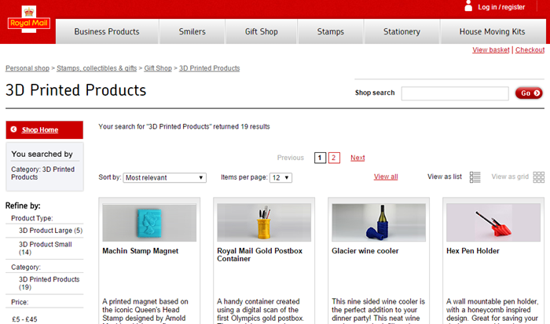Open the Glacier wine cooler image

[379, 223]
